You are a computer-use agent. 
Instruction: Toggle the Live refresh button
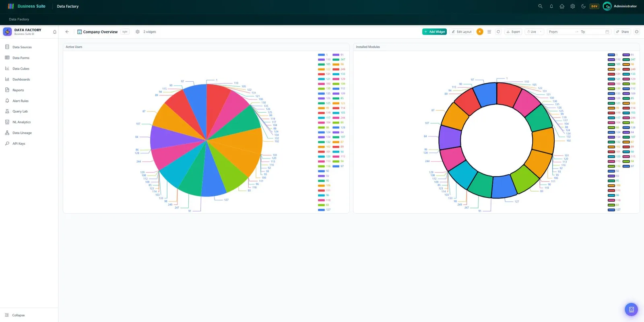click(532, 32)
